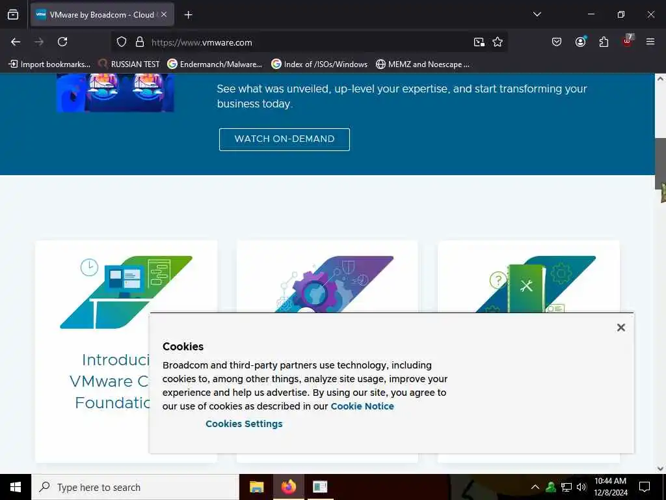Open Cookies Settings
Screen dimensions: 666x500
[244, 424]
